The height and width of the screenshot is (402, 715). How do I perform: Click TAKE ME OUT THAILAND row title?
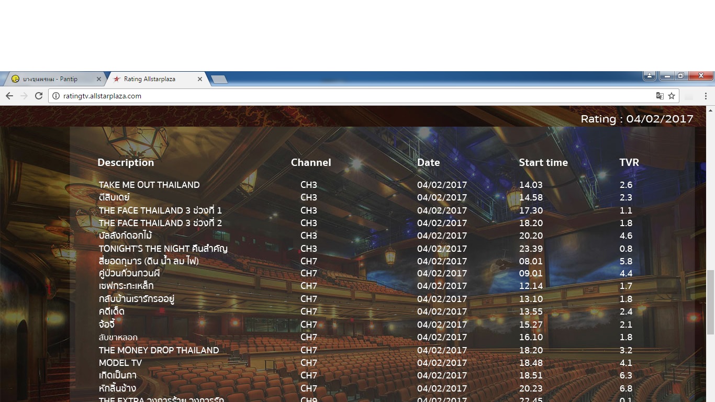149,185
